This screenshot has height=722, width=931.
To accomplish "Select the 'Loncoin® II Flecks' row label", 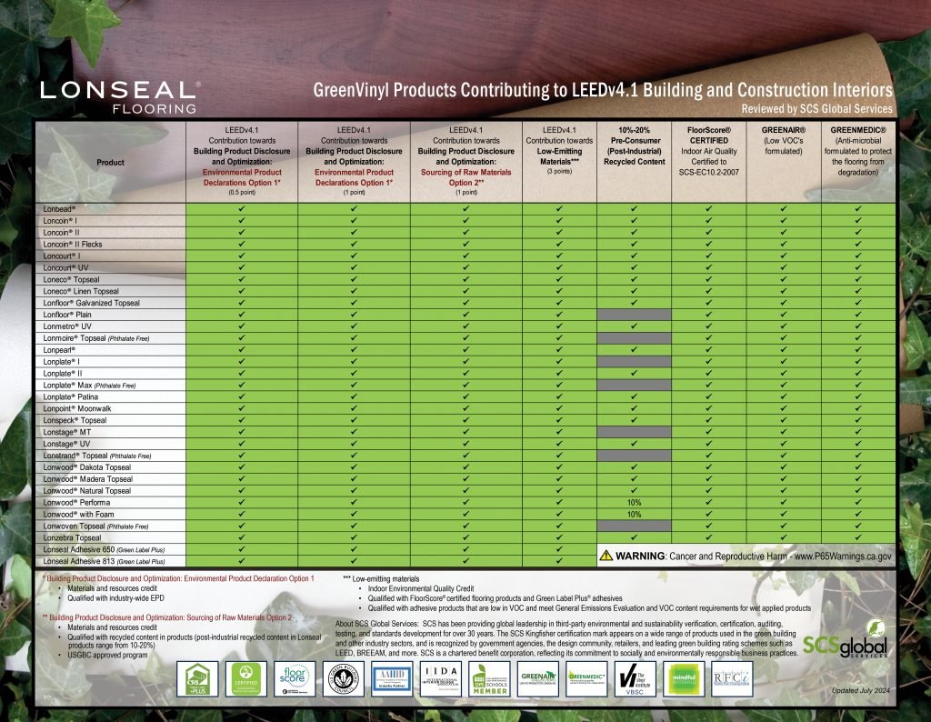I will (x=73, y=244).
